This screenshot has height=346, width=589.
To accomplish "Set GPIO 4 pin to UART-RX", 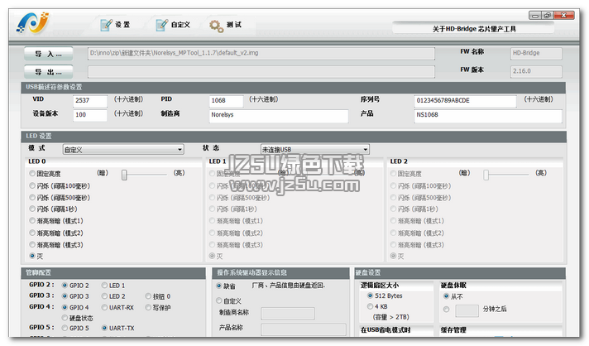I will (104, 307).
